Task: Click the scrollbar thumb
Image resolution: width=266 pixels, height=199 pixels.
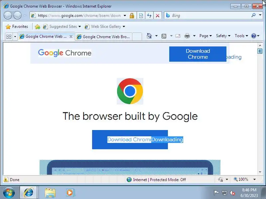Action: pyautogui.click(x=260, y=51)
